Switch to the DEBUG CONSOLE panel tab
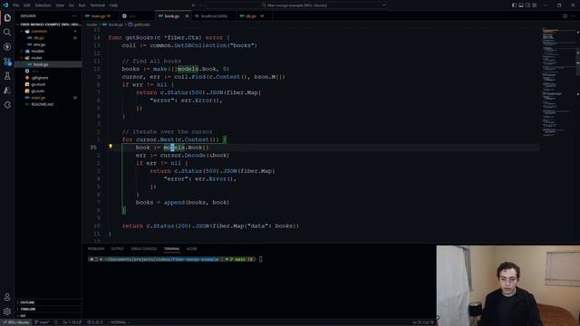Image resolution: width=580 pixels, height=326 pixels. point(144,249)
